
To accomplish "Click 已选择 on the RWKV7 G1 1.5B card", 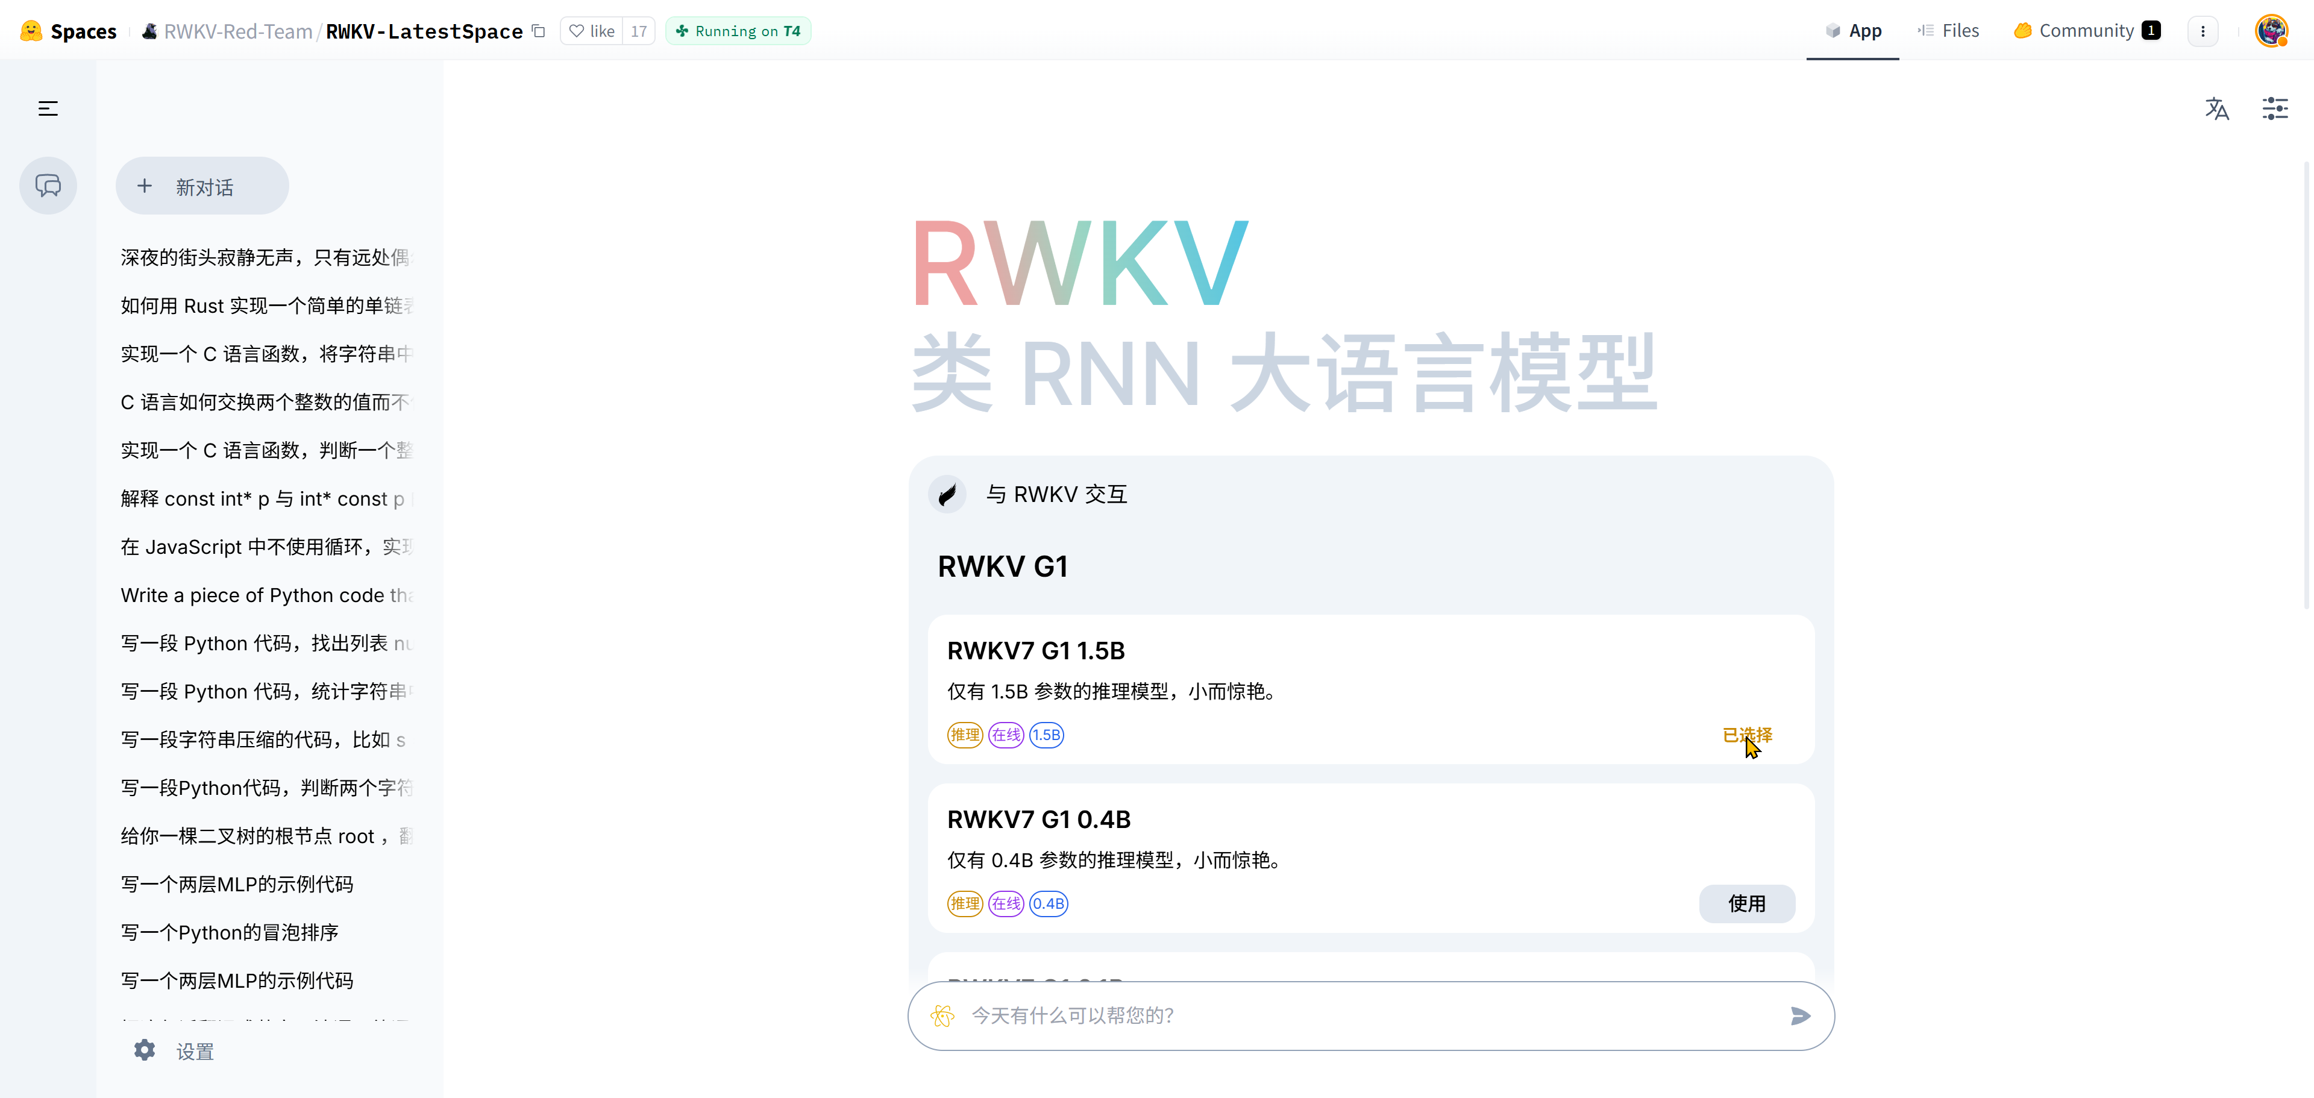I will pyautogui.click(x=1746, y=735).
